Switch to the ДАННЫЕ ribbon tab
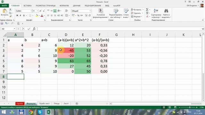205x115 pixels. pos(77,6)
